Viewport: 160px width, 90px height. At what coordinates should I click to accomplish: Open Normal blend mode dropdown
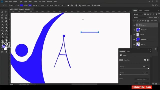tap(140, 17)
